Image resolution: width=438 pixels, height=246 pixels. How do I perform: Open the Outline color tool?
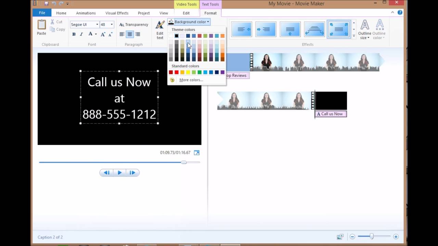click(x=379, y=30)
